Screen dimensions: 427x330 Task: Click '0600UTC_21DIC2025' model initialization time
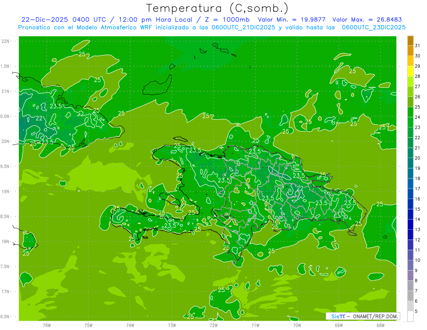244,27
